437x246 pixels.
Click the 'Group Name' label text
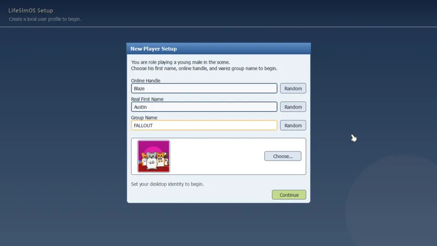(144, 117)
